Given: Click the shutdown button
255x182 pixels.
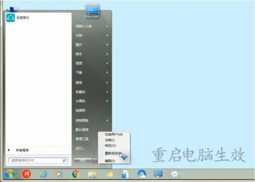Looking at the screenshot, I should pyautogui.click(x=83, y=160).
